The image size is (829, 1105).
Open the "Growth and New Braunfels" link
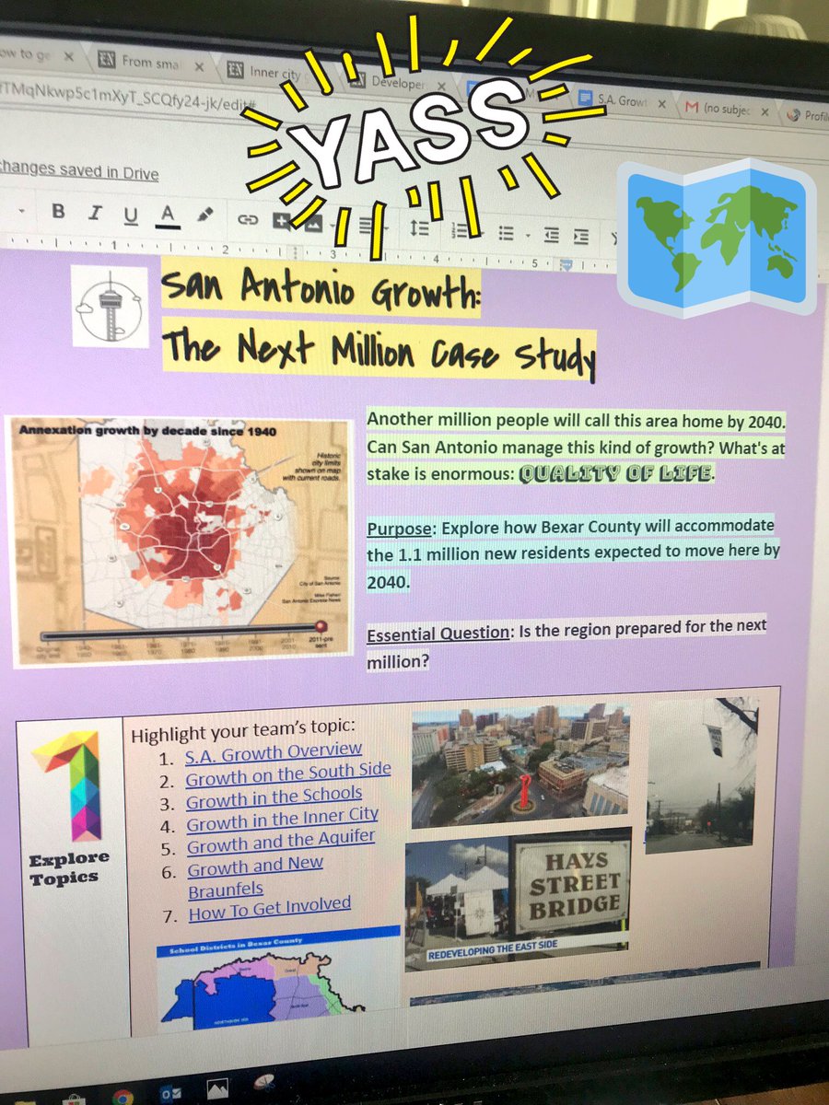255,878
